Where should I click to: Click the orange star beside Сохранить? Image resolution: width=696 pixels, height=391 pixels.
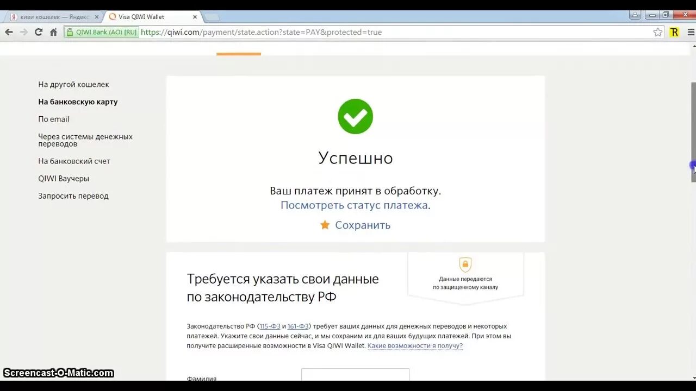point(325,225)
